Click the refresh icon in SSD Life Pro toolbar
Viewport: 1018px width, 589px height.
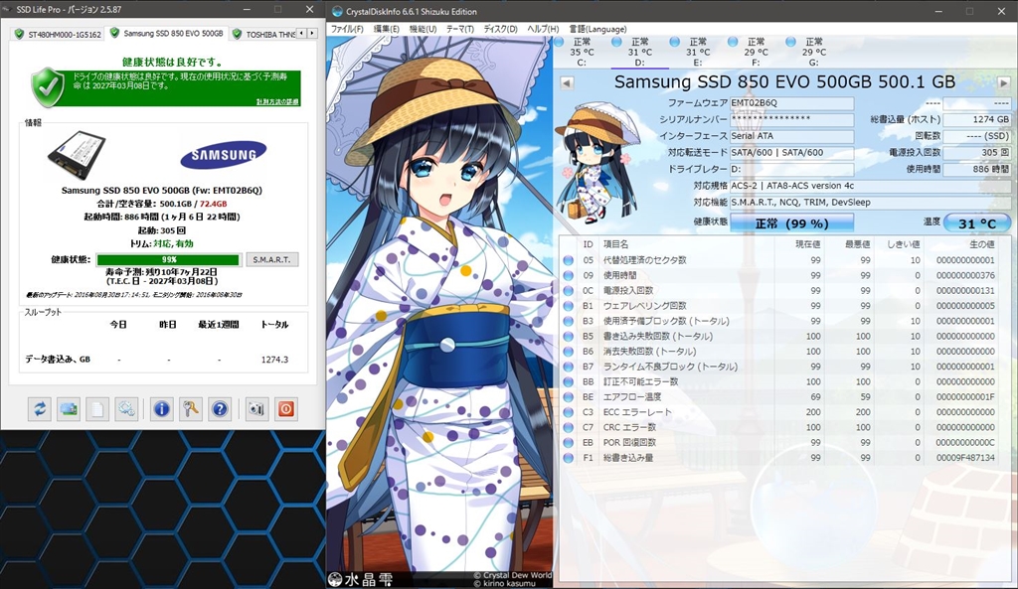point(40,409)
